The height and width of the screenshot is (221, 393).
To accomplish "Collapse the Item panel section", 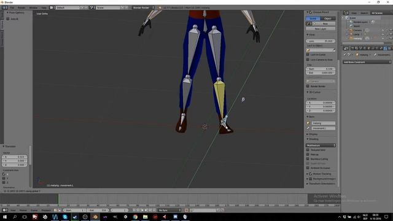I will 308,117.
